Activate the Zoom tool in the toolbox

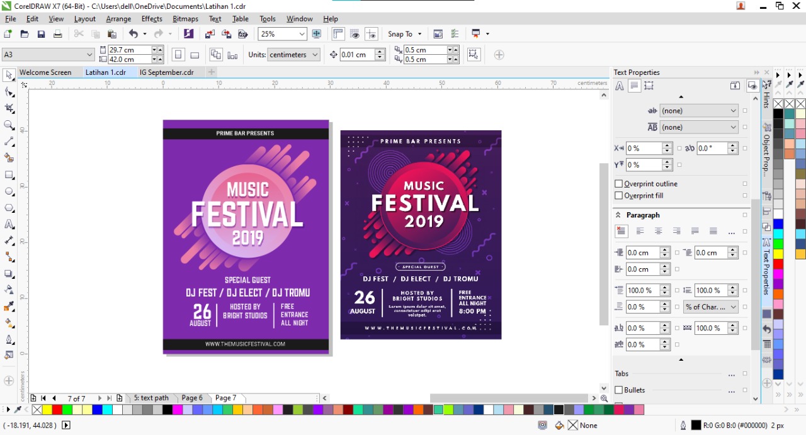pyautogui.click(x=9, y=125)
